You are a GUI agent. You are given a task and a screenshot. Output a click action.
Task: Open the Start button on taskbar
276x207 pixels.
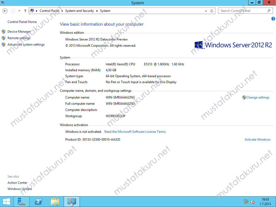tap(6, 202)
